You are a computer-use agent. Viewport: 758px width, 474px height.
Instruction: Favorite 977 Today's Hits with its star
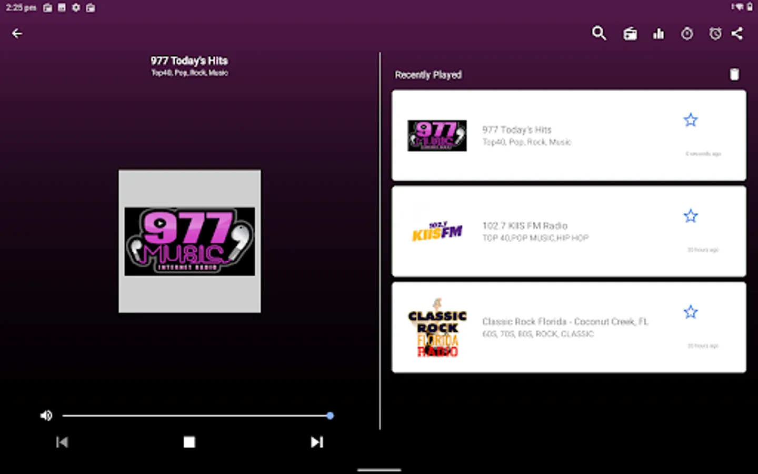click(691, 120)
